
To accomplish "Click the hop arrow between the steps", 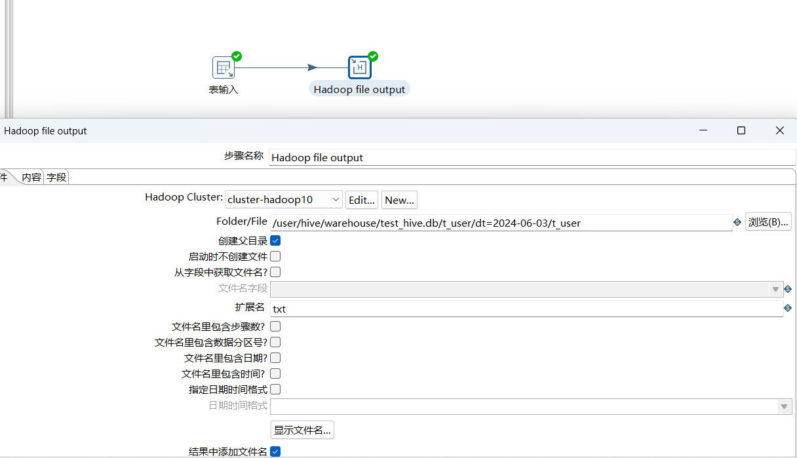I will click(312, 67).
